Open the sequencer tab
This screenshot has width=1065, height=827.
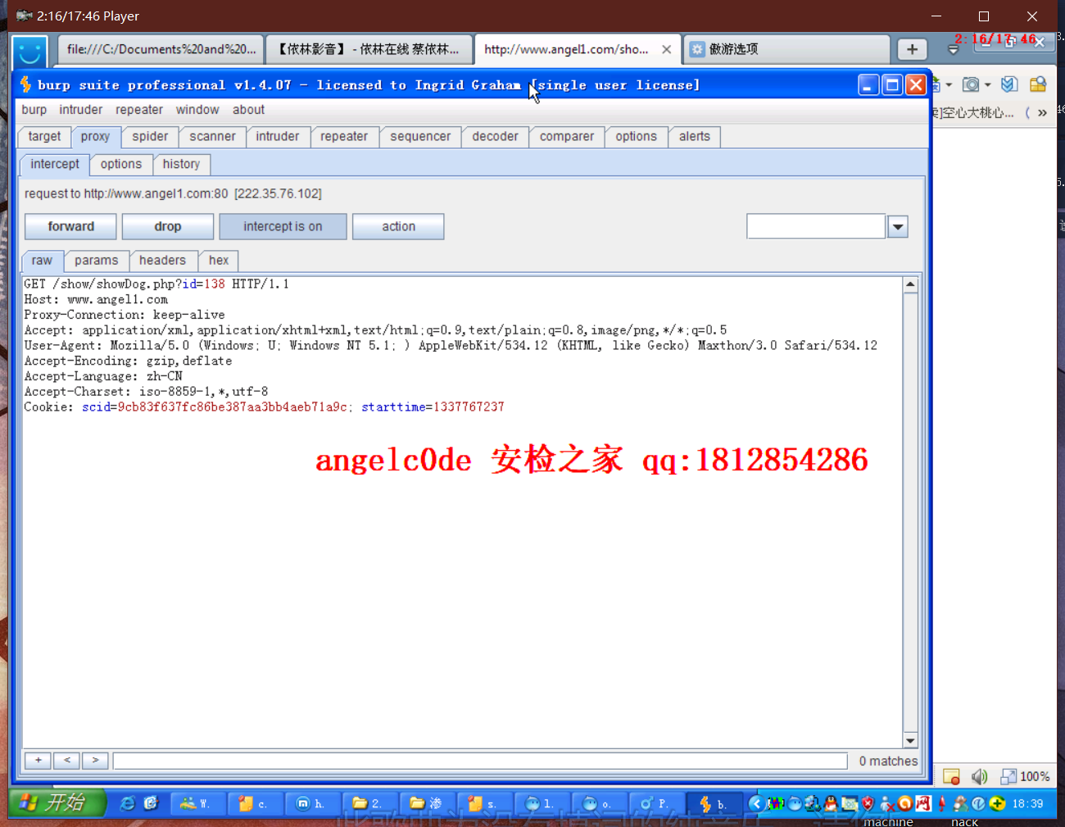tap(420, 137)
